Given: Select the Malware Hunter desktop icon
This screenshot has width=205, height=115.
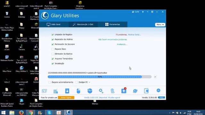Looking at the screenshot, I should (7, 58).
